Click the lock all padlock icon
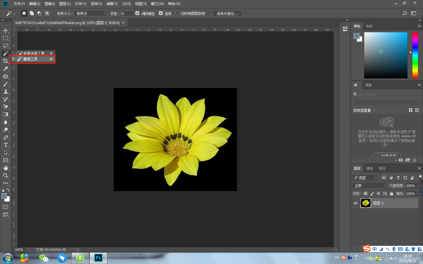Screen dimensions: 423x264 [392, 194]
